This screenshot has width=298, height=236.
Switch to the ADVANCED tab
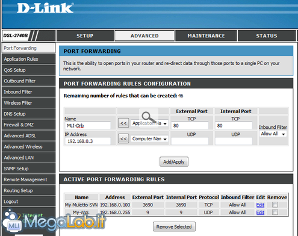(x=144, y=36)
